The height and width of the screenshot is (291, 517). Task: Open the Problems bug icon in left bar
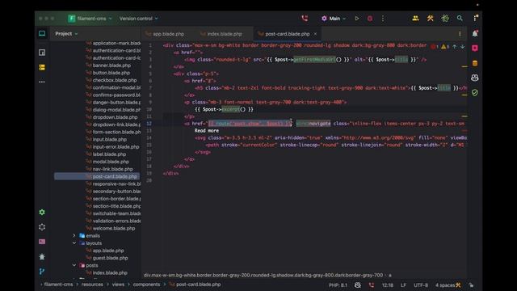(x=42, y=256)
